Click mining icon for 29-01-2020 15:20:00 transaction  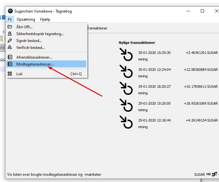[126, 105]
